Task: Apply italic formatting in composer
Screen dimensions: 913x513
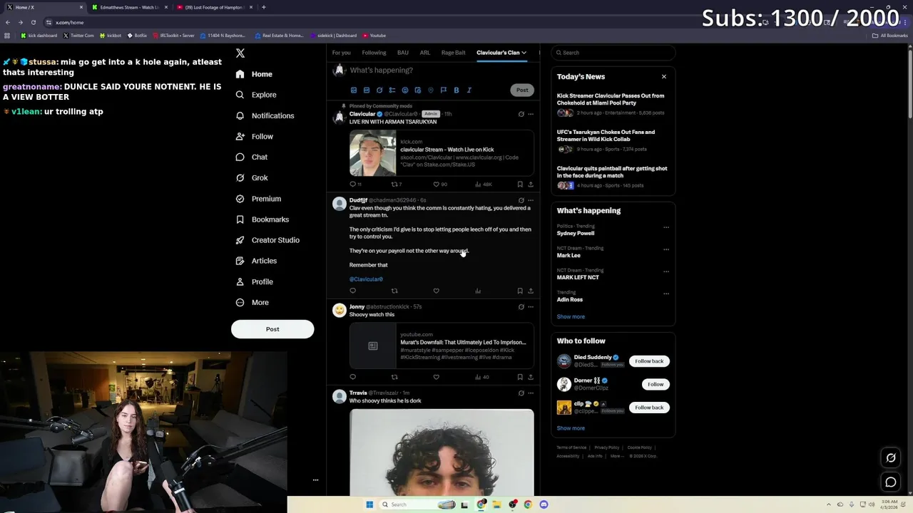Action: click(469, 90)
